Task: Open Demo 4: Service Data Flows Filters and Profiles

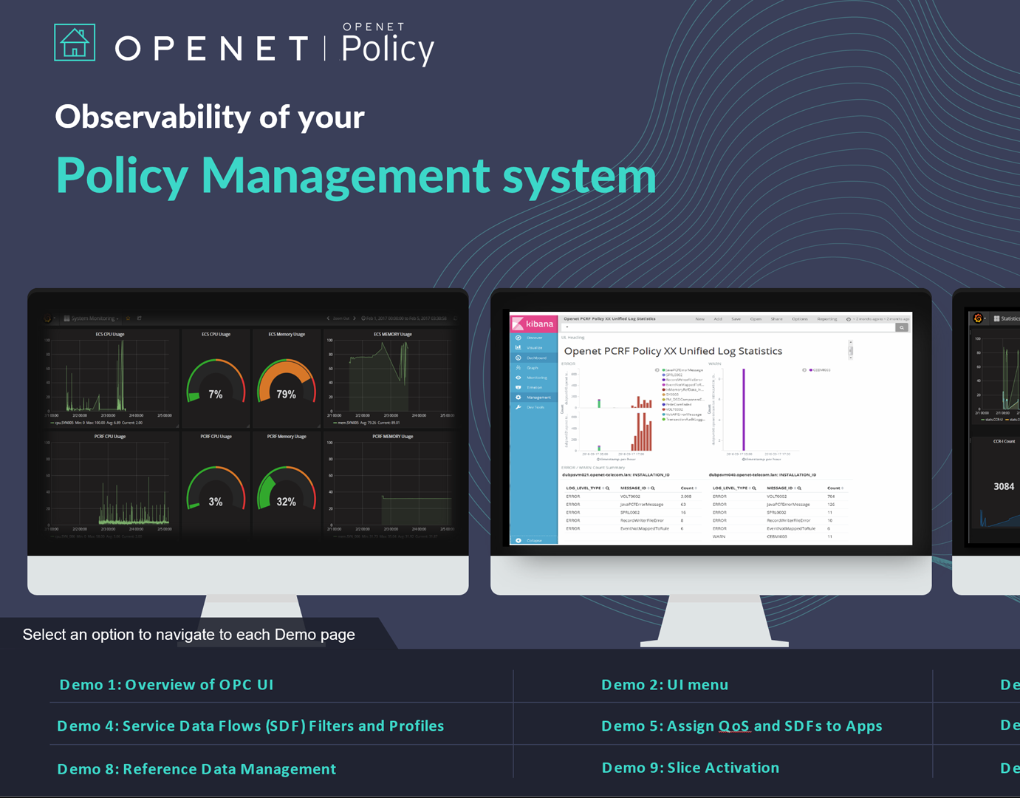Action: (x=250, y=726)
